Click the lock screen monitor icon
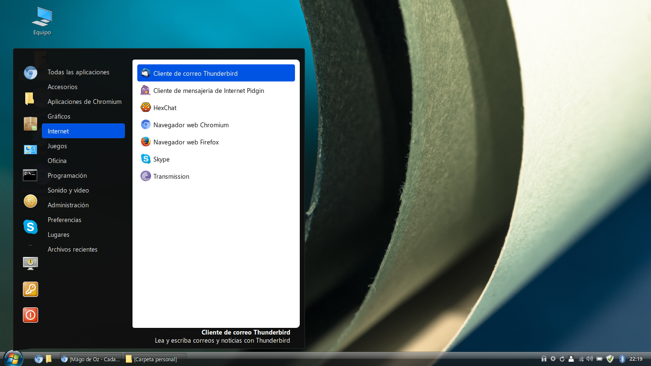651x366 pixels. click(x=31, y=263)
